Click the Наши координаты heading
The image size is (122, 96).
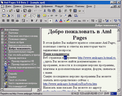(56, 54)
